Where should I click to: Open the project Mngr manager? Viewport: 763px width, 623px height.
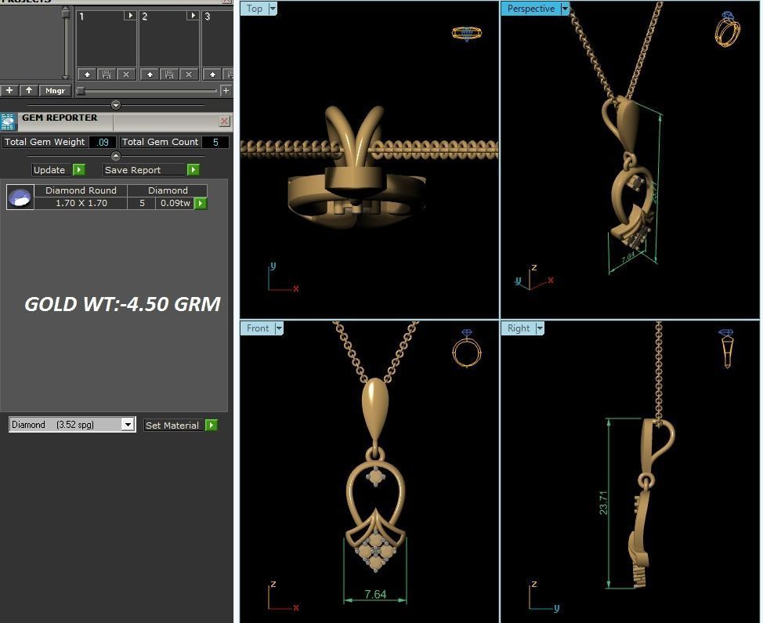click(x=55, y=91)
